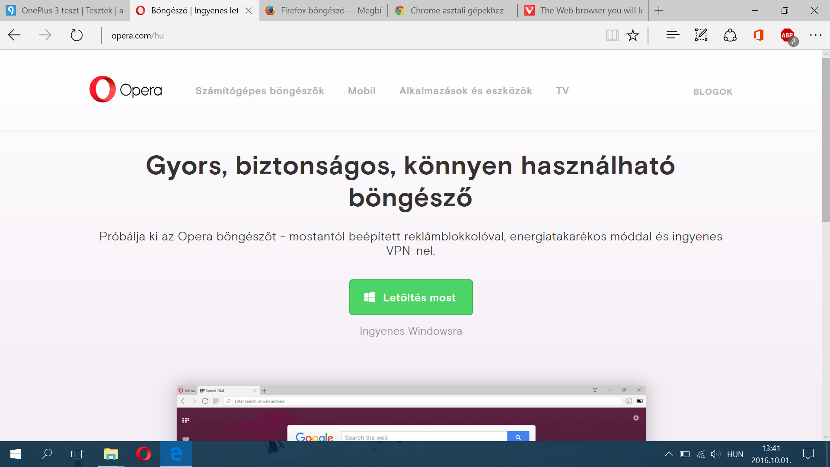Open Opera from the taskbar
This screenshot has height=467, width=830.
pos(143,454)
